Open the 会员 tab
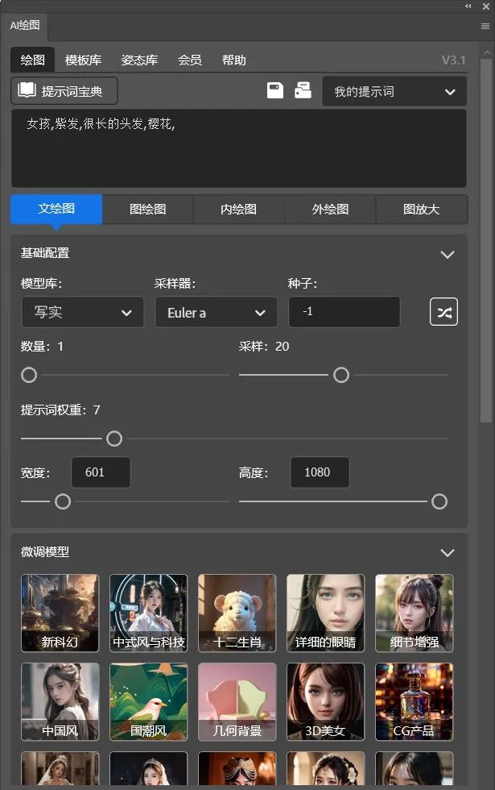The height and width of the screenshot is (790, 495). (190, 60)
